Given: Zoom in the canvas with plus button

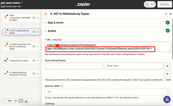Looking at the screenshot, I should tap(16, 101).
